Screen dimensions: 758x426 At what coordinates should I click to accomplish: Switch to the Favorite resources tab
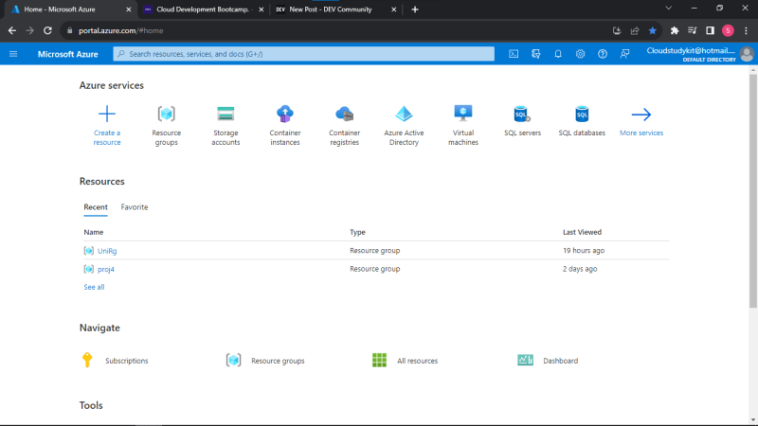click(135, 207)
